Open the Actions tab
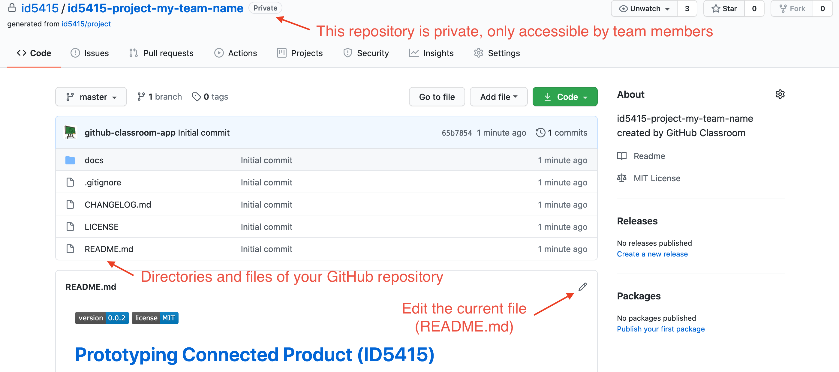Image resolution: width=839 pixels, height=372 pixels. (x=242, y=52)
